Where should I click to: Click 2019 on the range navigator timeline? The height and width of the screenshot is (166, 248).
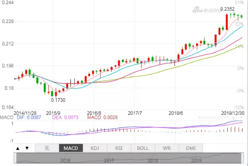(196, 160)
